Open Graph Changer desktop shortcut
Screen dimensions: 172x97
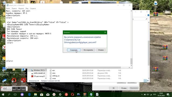(x=23, y=82)
